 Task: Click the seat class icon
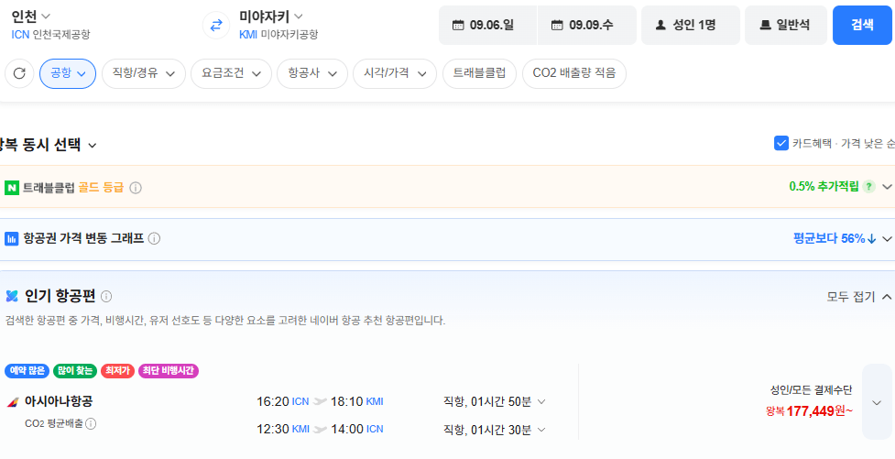tap(766, 25)
